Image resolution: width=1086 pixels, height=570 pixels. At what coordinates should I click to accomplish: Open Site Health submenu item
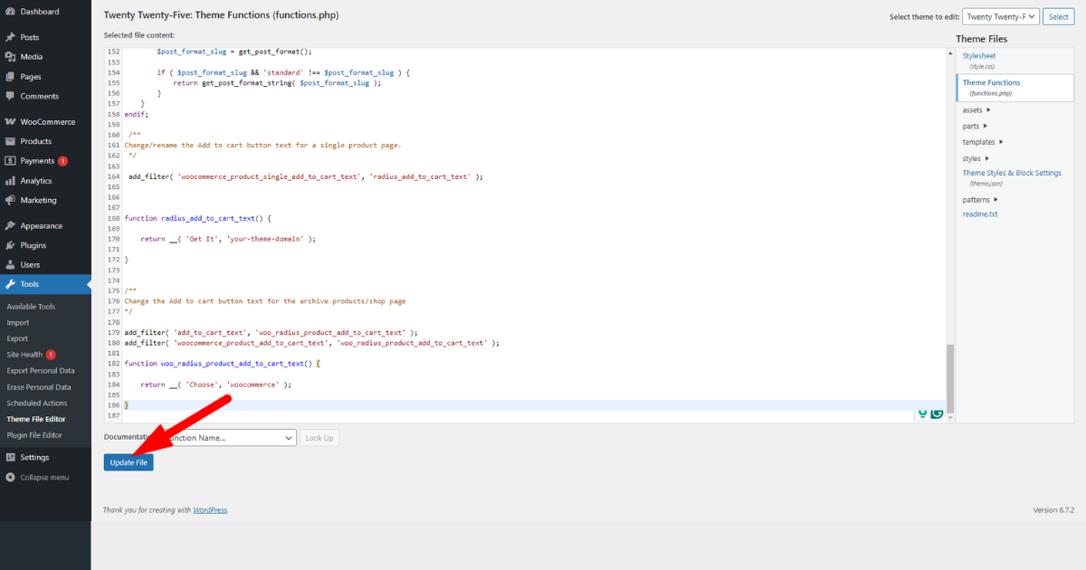click(24, 355)
